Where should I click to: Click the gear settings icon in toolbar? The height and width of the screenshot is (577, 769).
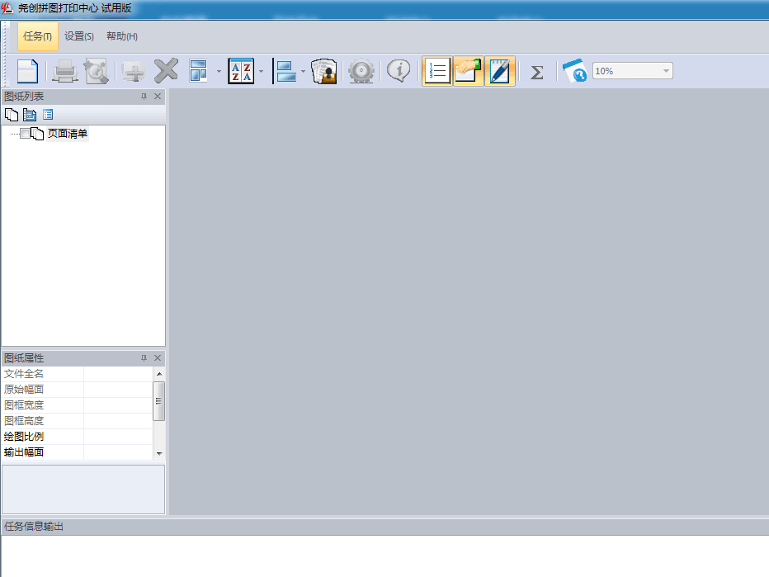[x=361, y=72]
